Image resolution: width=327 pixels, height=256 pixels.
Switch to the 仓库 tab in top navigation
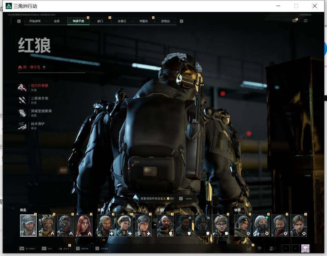tap(57, 21)
